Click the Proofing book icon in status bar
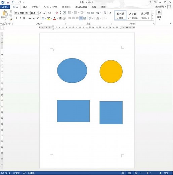Viewport: 173px width, 175px height. click(x=24, y=173)
